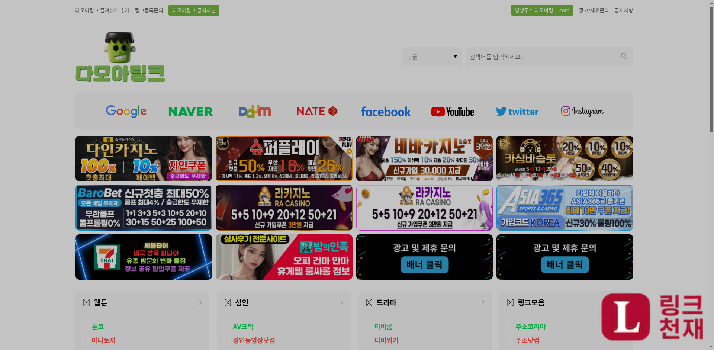Open 공지사항 in top bar

coord(624,10)
